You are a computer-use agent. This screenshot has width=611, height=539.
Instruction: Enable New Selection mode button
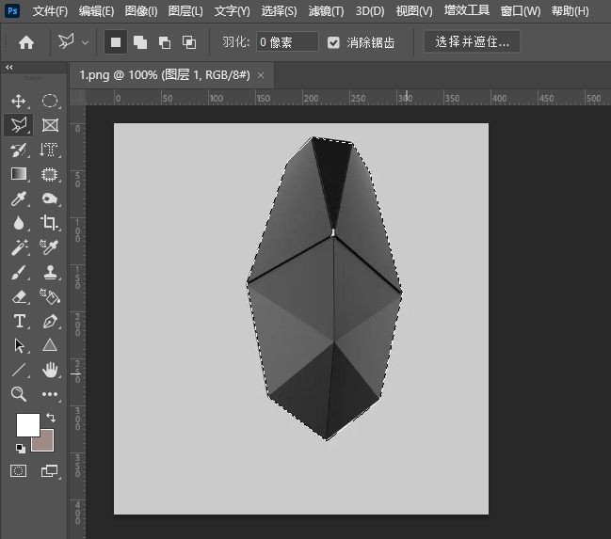coord(116,42)
